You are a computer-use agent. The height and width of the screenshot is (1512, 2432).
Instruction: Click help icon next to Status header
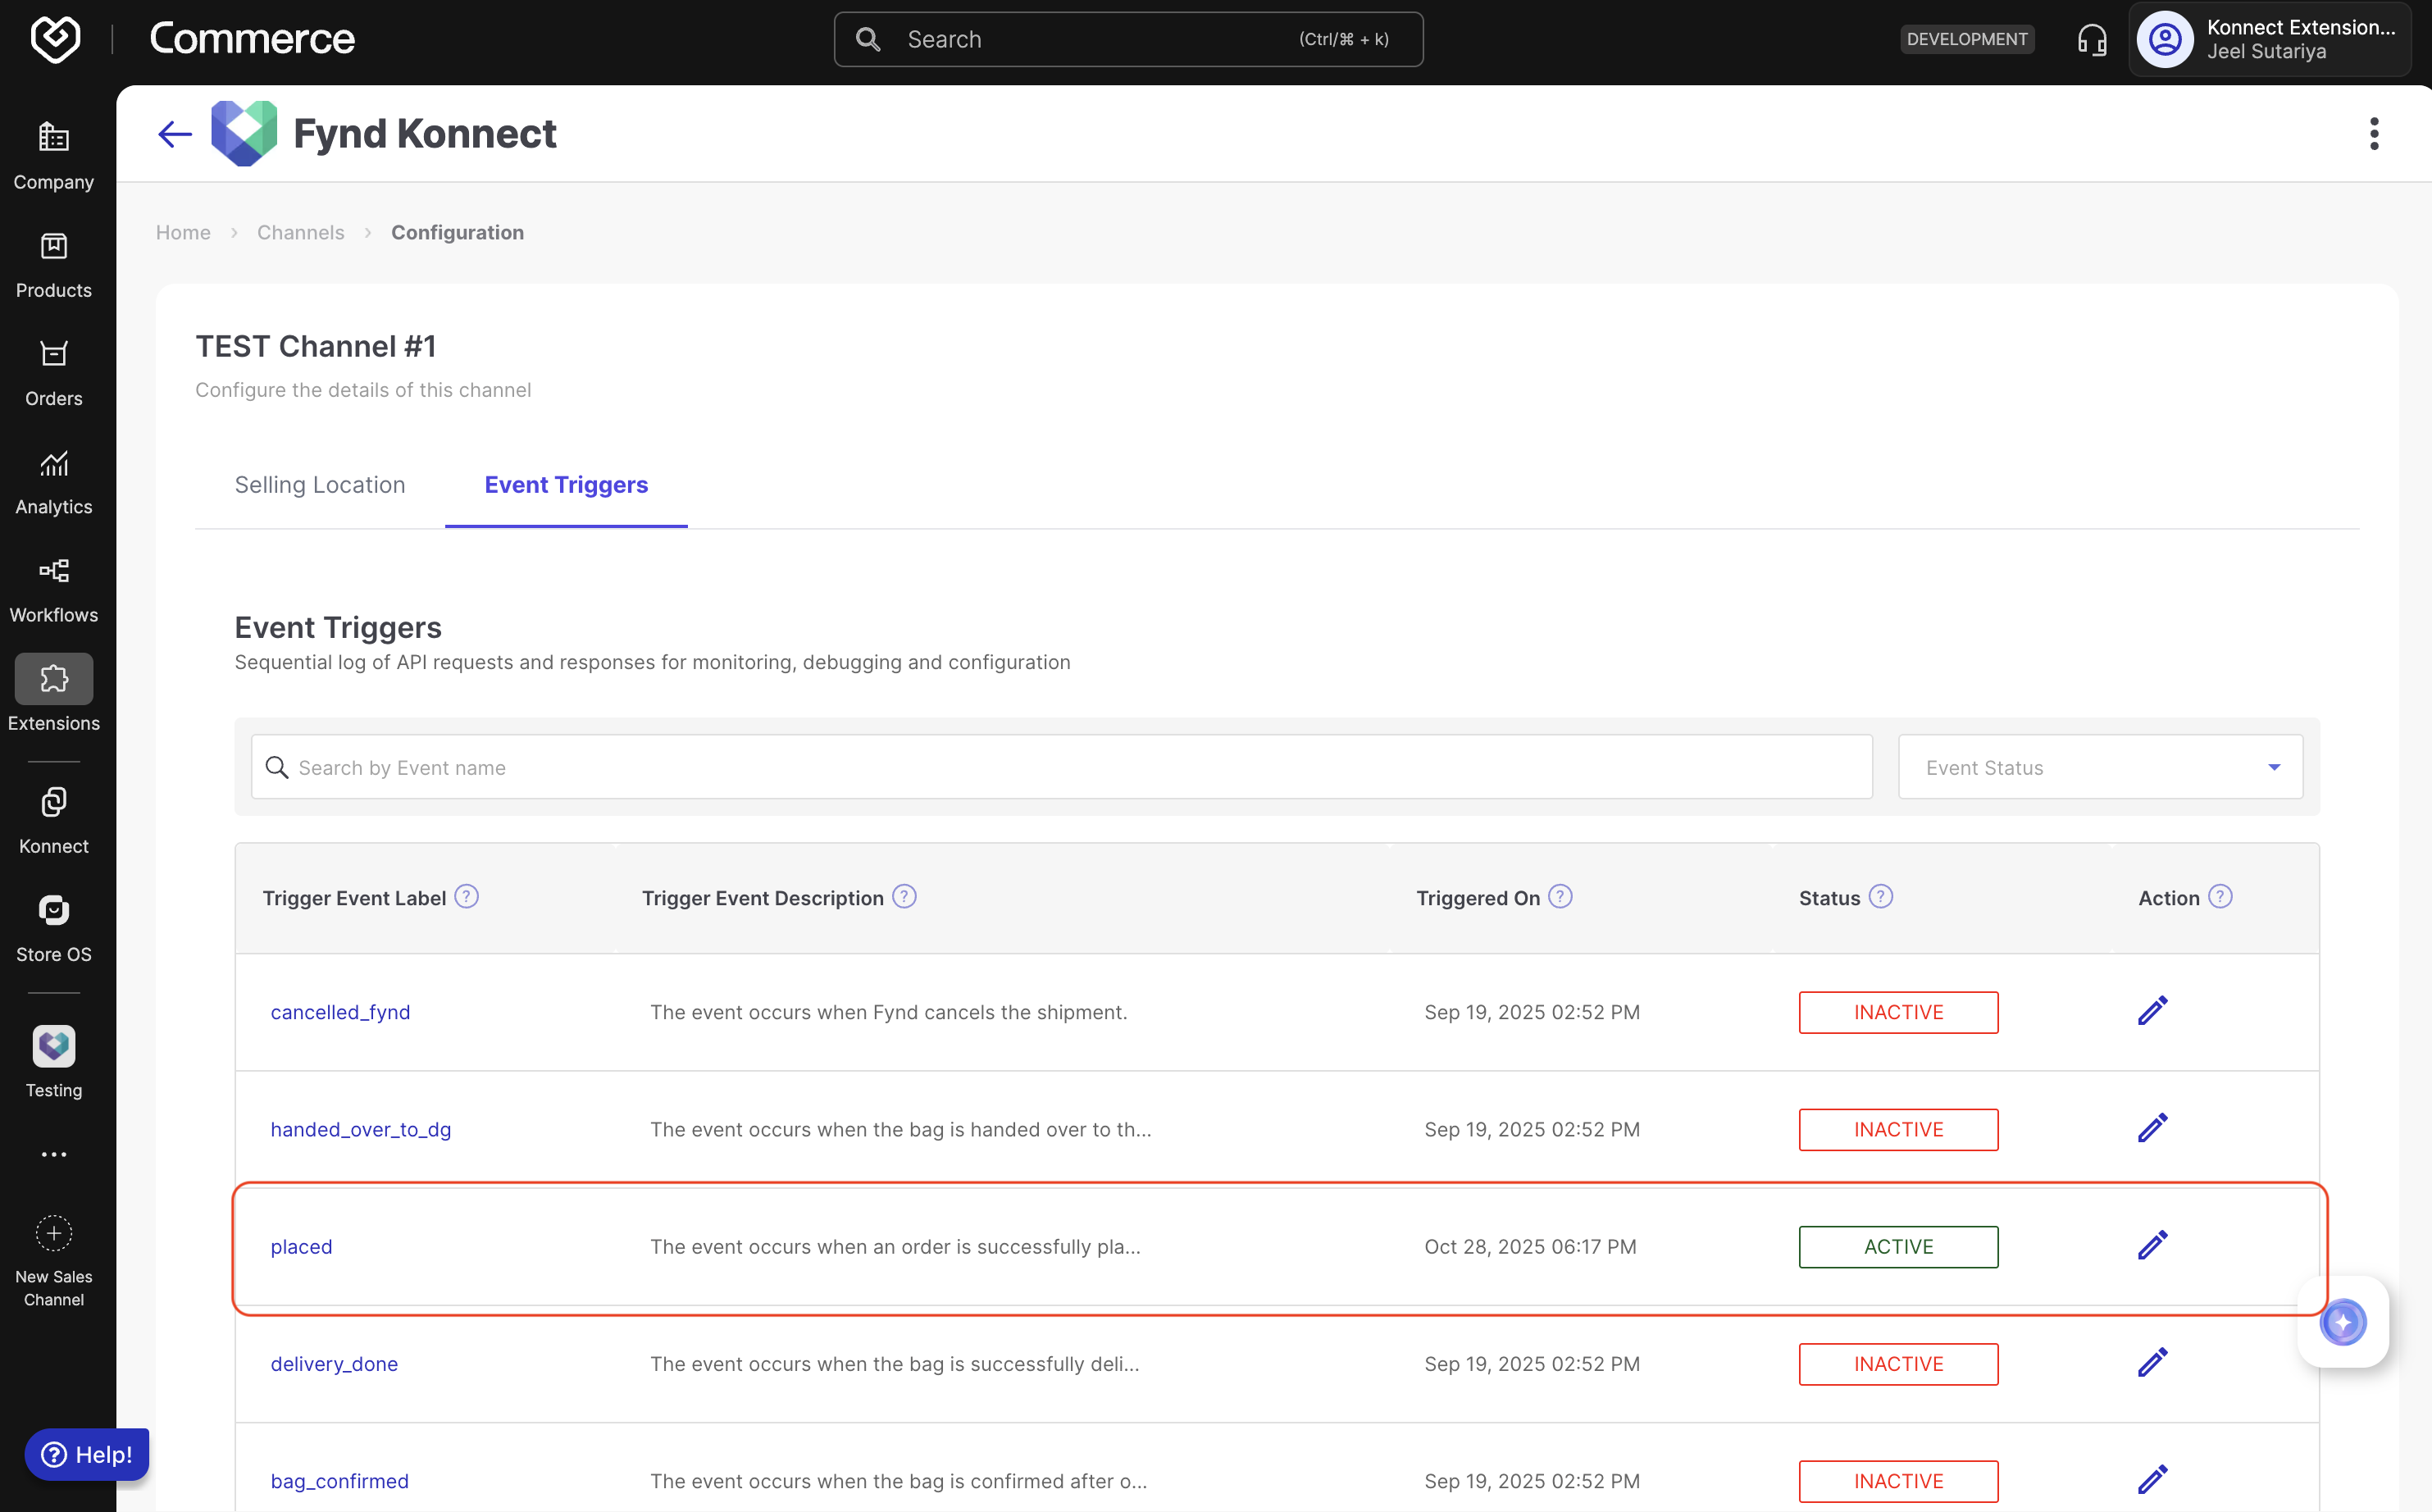(x=1880, y=897)
